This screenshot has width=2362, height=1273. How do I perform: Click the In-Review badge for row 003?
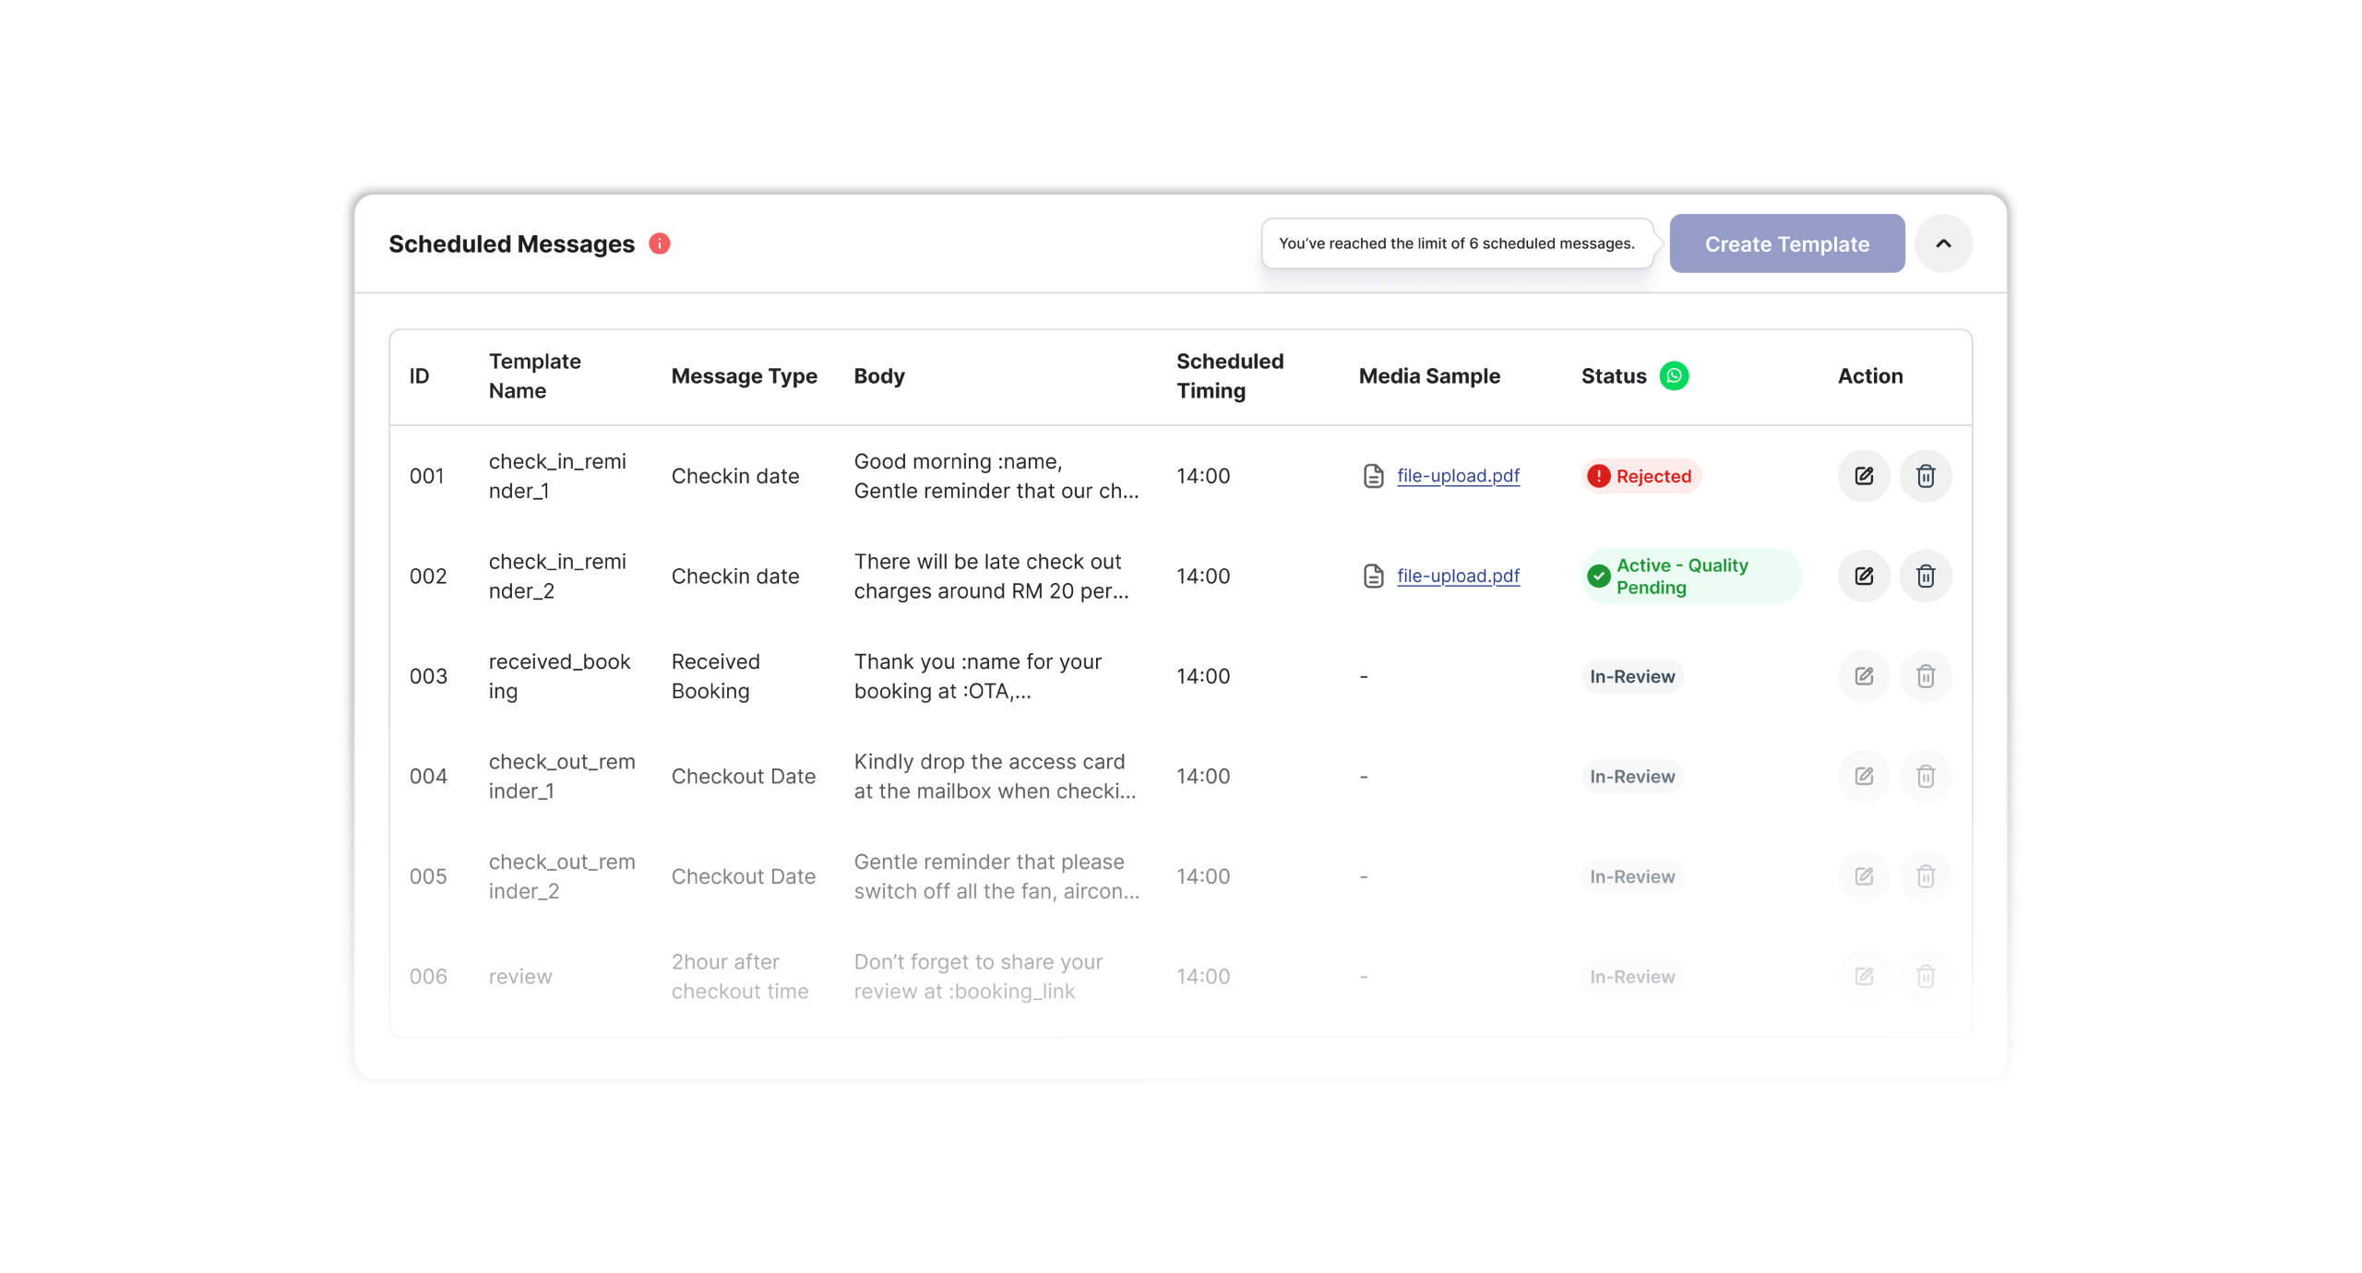1631,676
